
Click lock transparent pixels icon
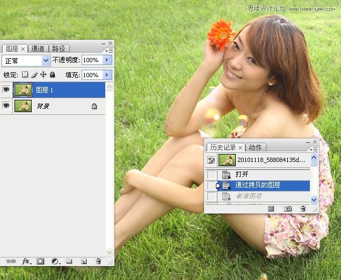25,75
